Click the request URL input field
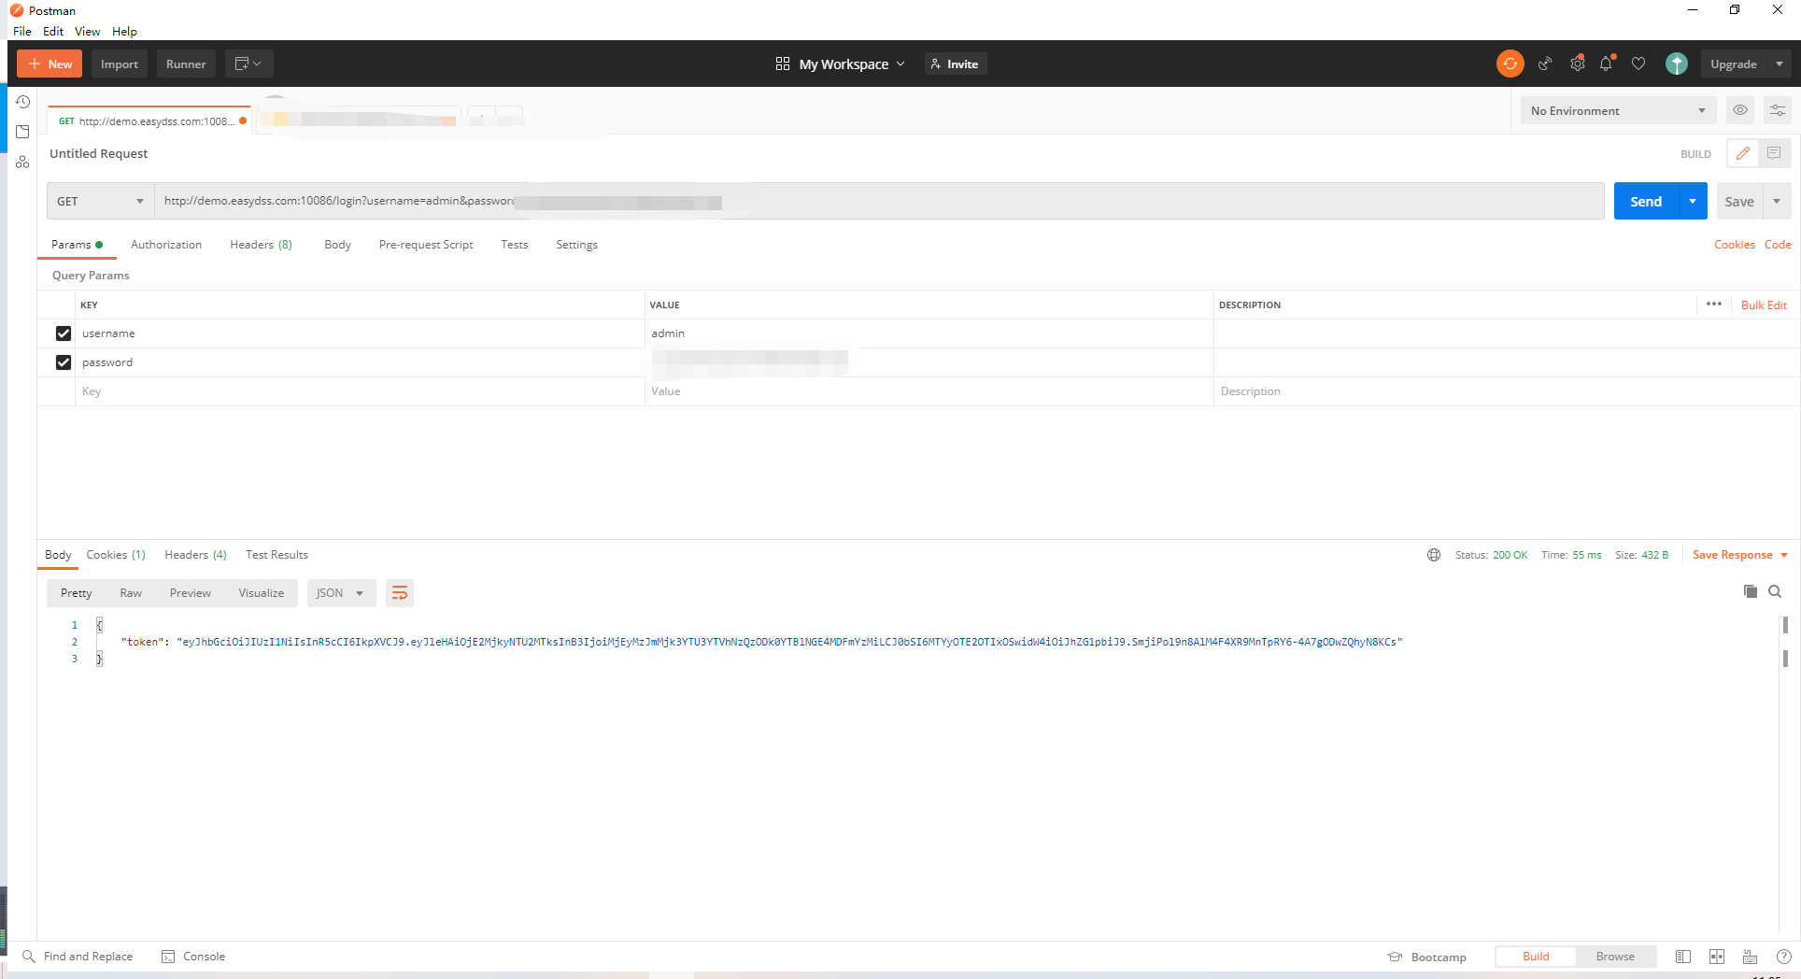This screenshot has height=979, width=1801. (879, 201)
